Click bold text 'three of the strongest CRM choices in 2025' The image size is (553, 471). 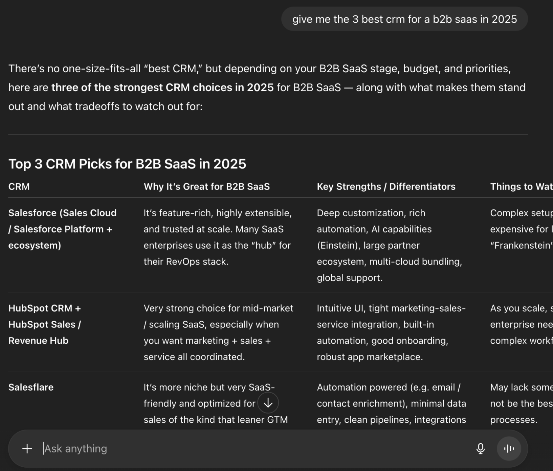pos(162,88)
